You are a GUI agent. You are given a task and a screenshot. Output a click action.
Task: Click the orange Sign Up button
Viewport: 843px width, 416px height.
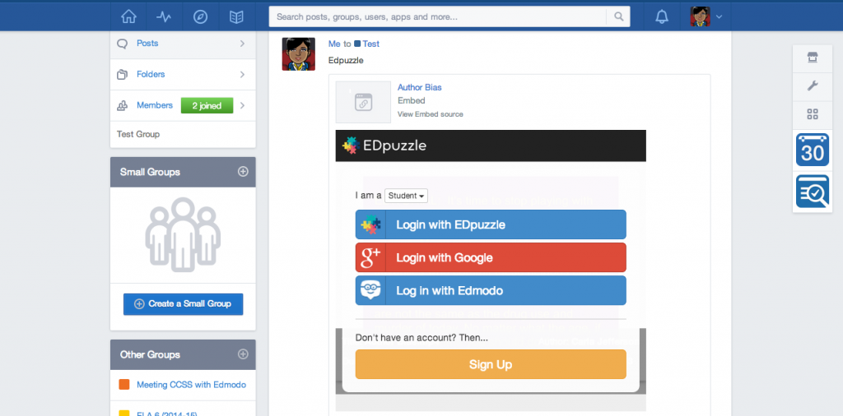[491, 364]
